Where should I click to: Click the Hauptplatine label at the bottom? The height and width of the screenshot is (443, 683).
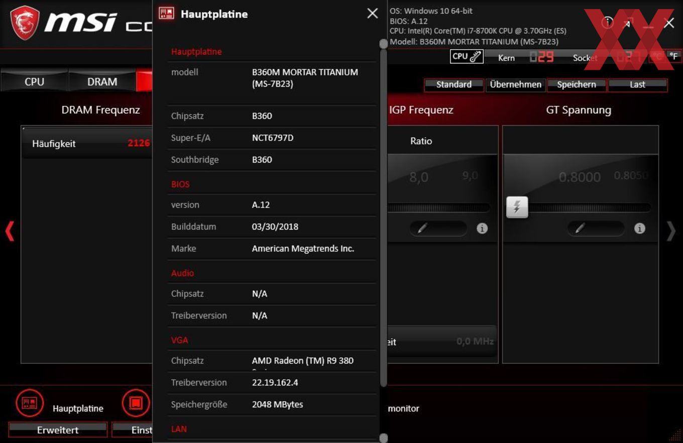[78, 409]
